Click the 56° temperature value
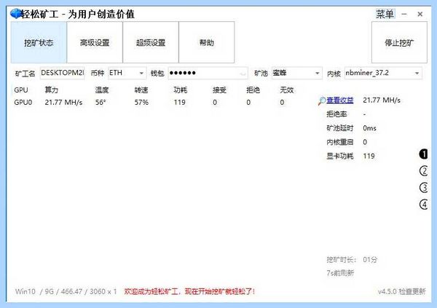The image size is (437, 308). (101, 103)
